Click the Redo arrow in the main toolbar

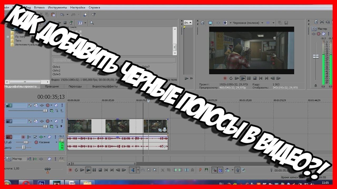tap(73, 14)
